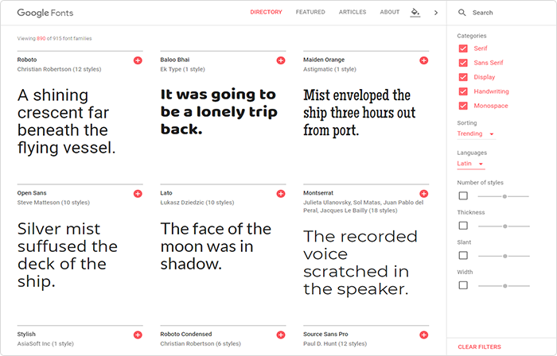Open the paint bucket color theme icon

click(415, 13)
